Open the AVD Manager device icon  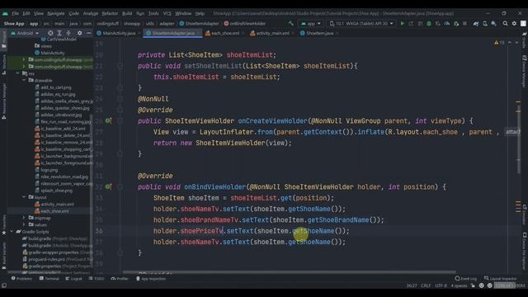click(x=485, y=24)
